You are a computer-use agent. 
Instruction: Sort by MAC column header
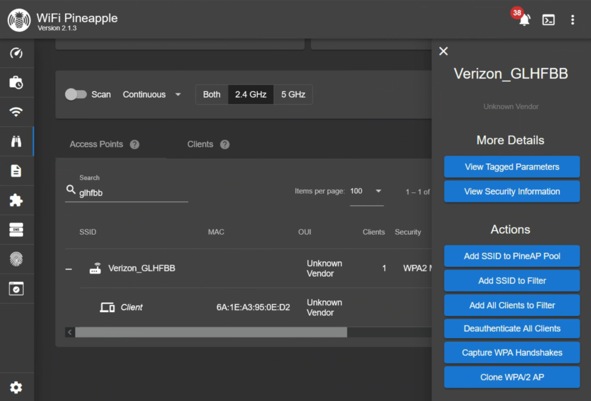click(216, 232)
